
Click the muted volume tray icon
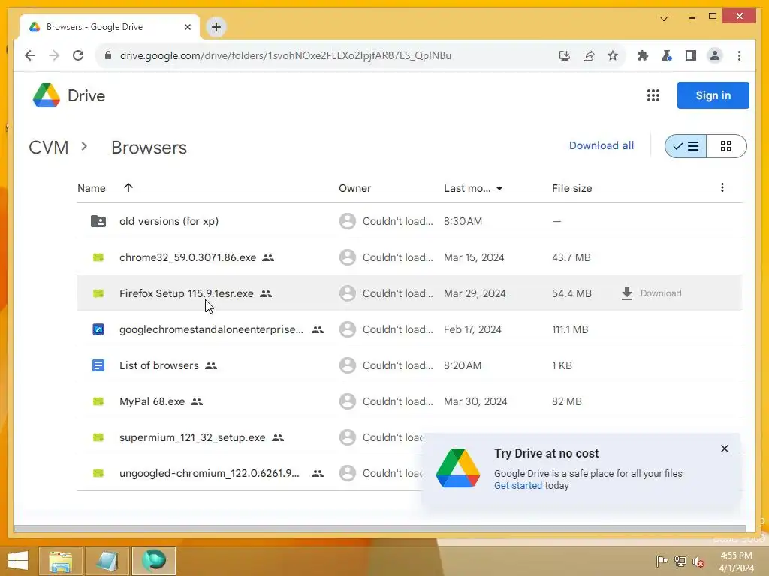(x=698, y=562)
